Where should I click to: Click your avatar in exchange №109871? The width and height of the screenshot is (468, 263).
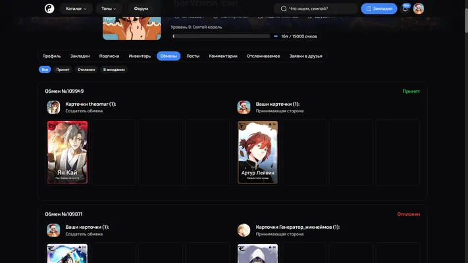coord(53,230)
